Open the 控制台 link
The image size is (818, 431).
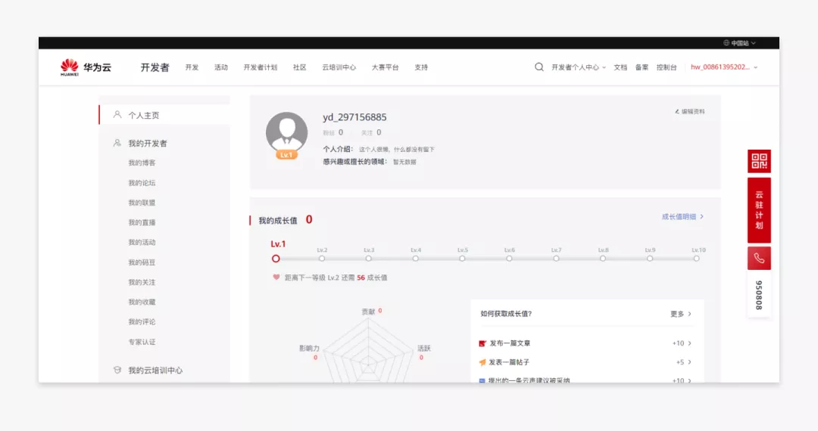tap(667, 67)
